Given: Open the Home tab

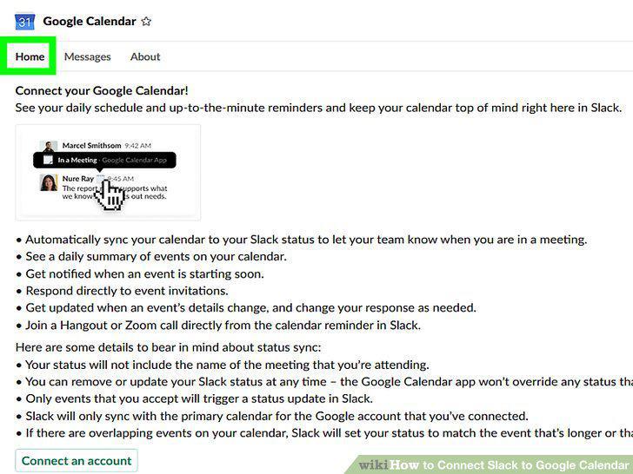Looking at the screenshot, I should coord(30,56).
